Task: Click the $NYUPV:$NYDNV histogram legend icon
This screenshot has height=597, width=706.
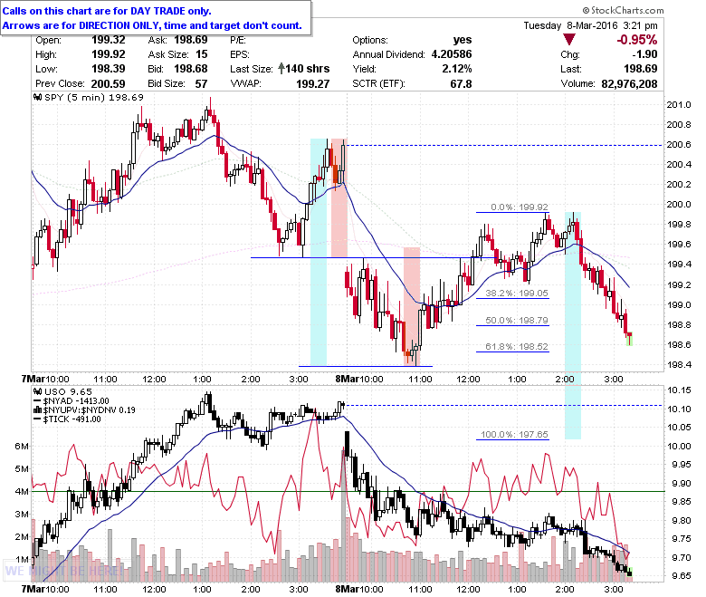Action: pos(38,410)
